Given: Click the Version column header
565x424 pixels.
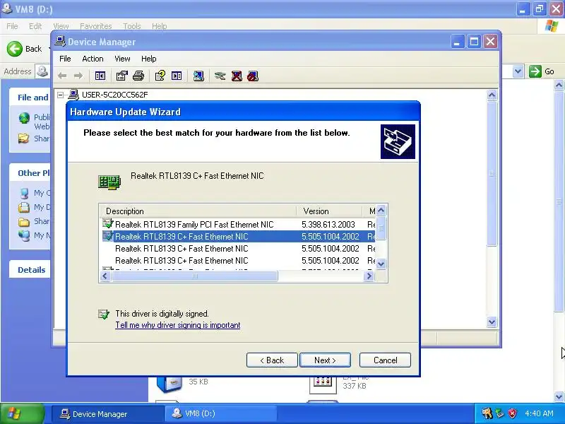Looking at the screenshot, I should tap(329, 211).
